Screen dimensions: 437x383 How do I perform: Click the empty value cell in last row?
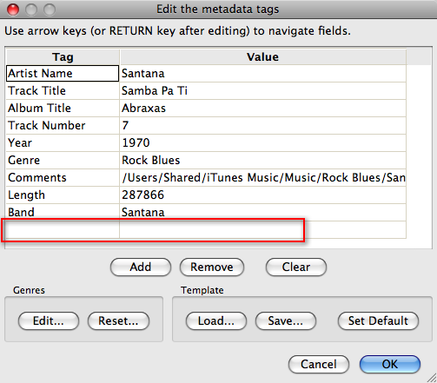point(263,229)
